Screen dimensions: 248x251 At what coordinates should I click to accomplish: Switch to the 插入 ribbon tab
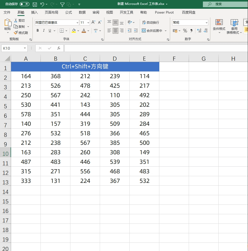click(34, 12)
